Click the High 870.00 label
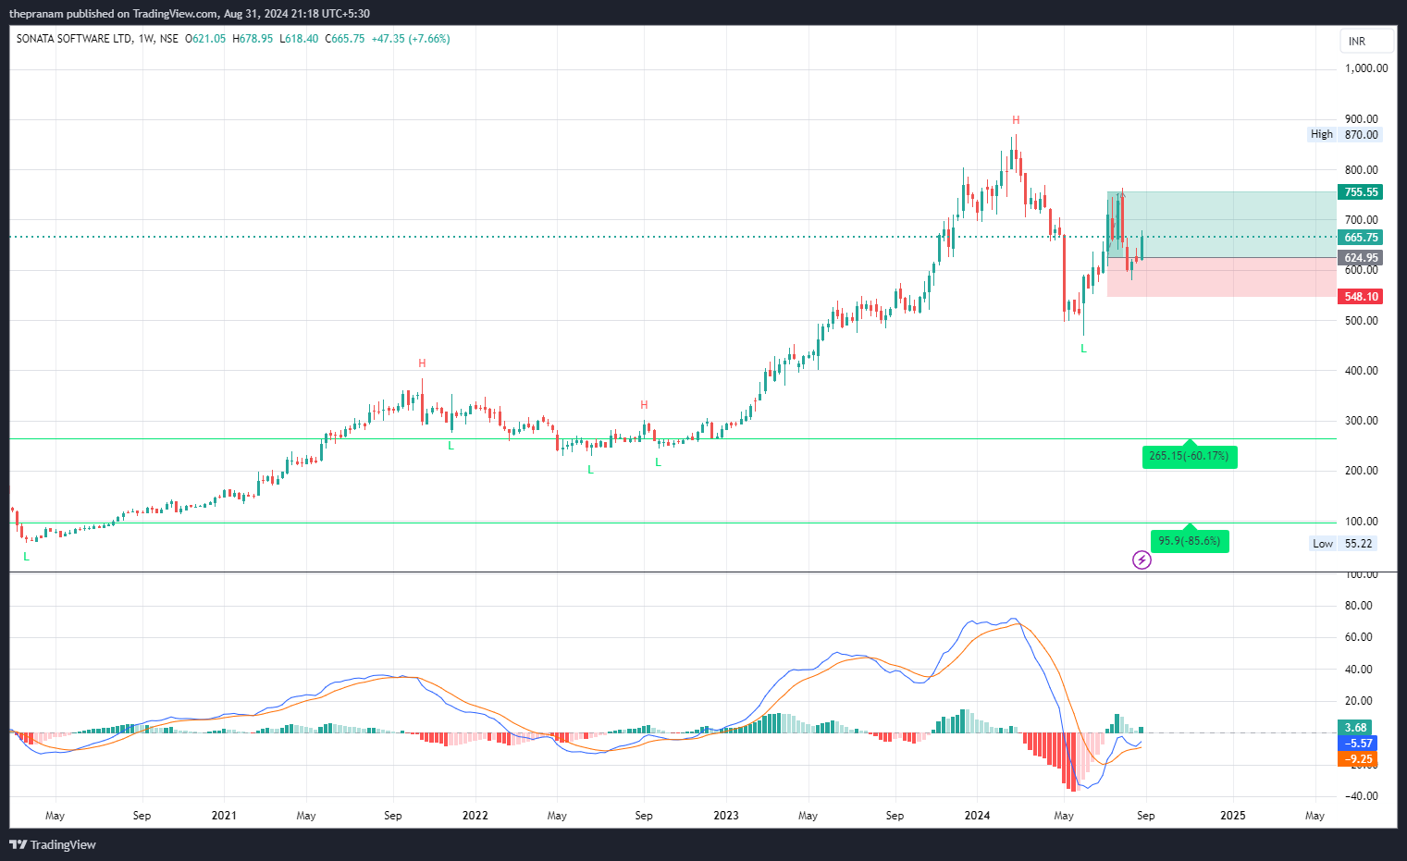This screenshot has height=861, width=1407. point(1344,134)
